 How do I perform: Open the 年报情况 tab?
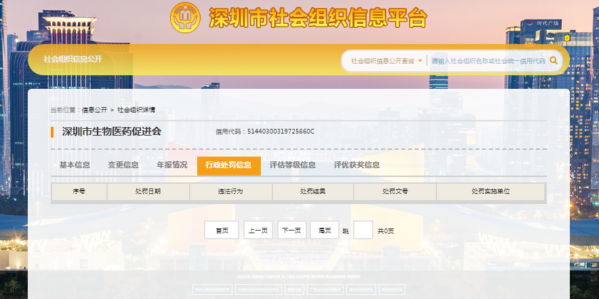172,165
